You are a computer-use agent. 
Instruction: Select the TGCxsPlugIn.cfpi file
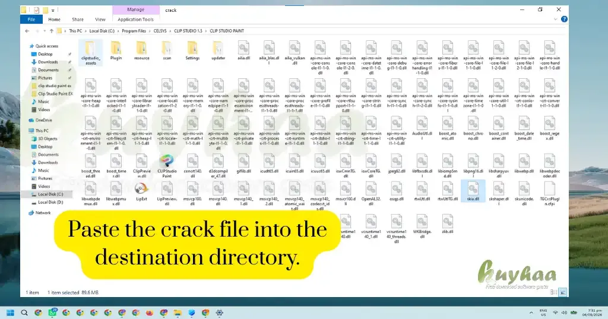[x=549, y=193]
